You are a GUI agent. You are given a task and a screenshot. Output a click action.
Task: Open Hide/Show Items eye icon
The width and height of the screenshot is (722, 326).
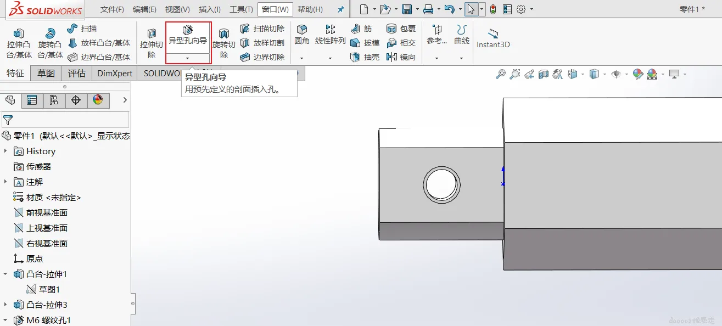[x=616, y=74]
